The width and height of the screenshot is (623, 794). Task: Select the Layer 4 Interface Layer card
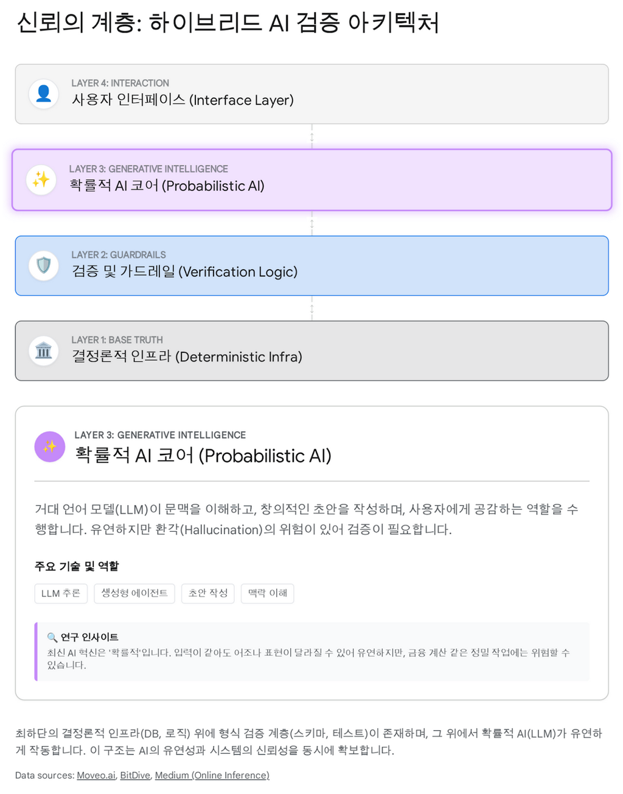coord(311,94)
